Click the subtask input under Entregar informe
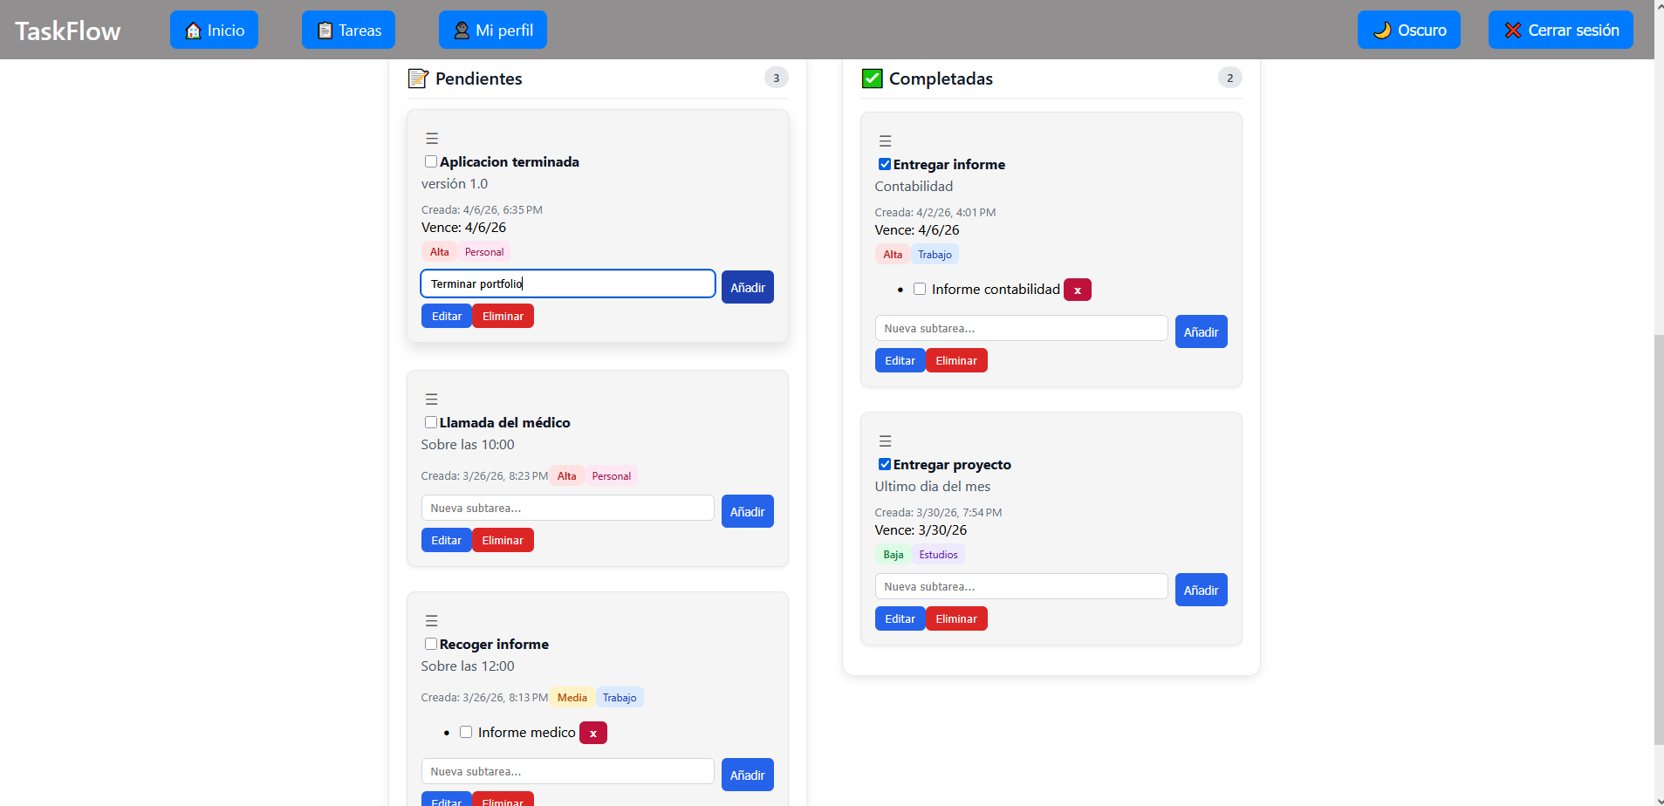Image resolution: width=1664 pixels, height=806 pixels. click(x=1020, y=329)
